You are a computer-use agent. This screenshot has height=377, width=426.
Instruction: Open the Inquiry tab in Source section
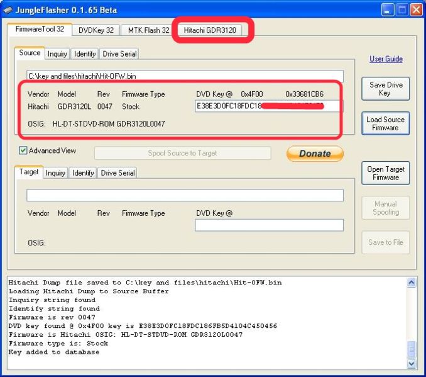click(57, 53)
